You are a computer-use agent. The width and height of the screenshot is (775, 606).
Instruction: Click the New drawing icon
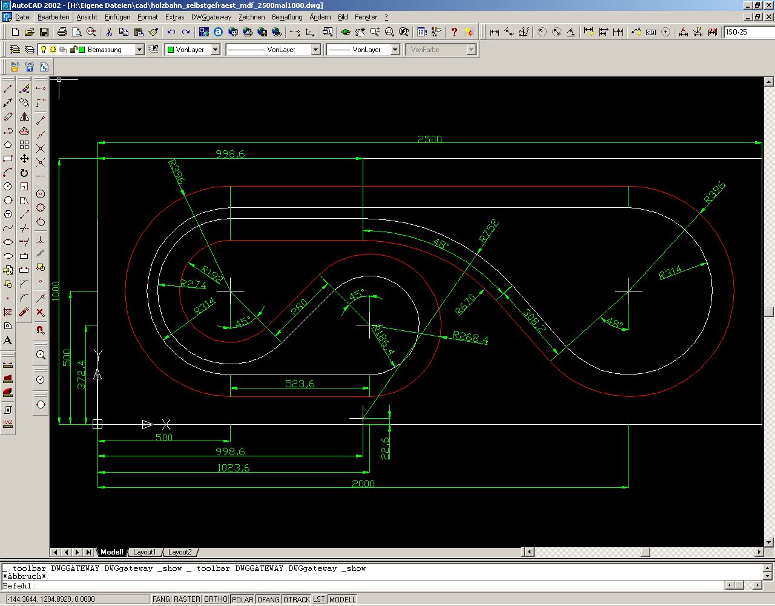[16, 32]
